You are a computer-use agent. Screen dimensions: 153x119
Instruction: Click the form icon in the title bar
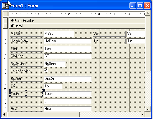[x=5, y=6]
